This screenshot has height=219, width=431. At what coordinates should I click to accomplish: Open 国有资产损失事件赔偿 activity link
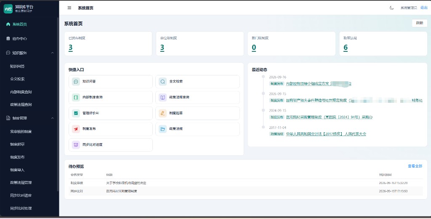[x=354, y=100]
